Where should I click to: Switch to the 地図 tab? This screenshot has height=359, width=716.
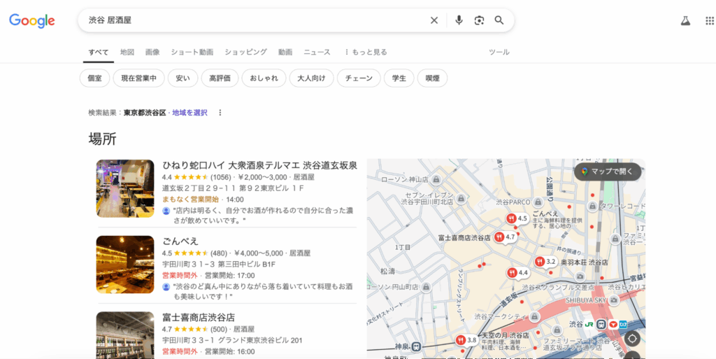[x=127, y=52]
